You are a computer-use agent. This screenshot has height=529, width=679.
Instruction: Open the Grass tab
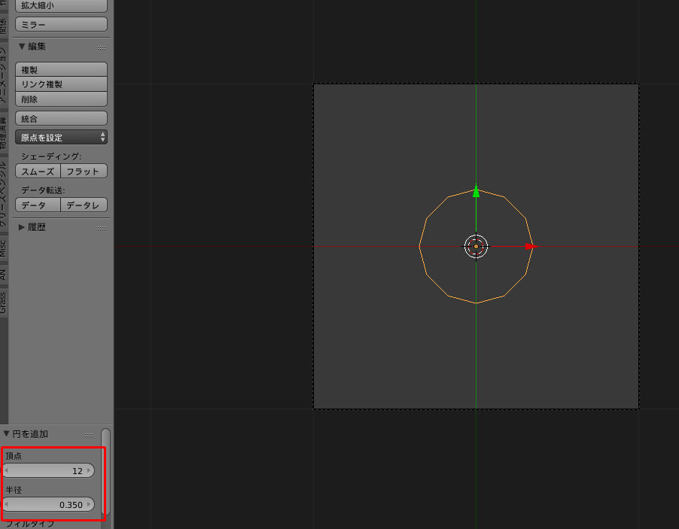tap(4, 303)
